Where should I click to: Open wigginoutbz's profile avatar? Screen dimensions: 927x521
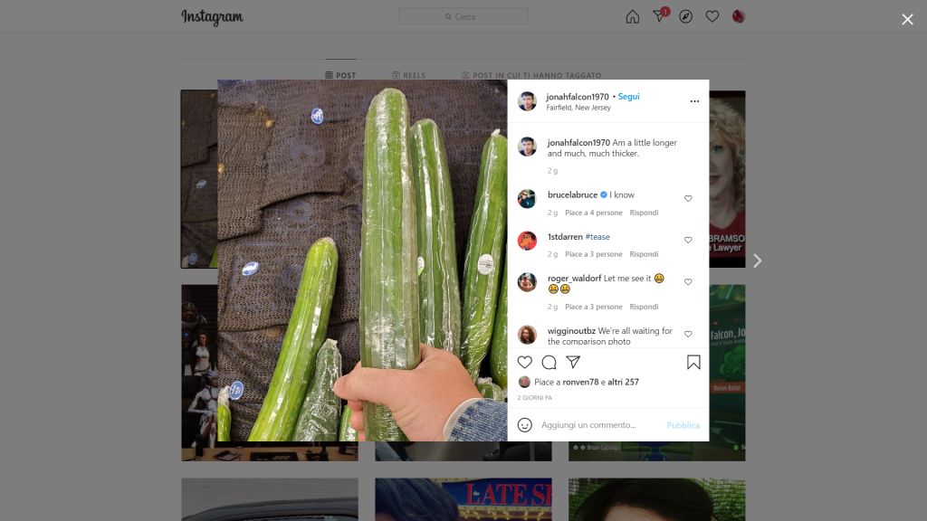click(x=528, y=335)
